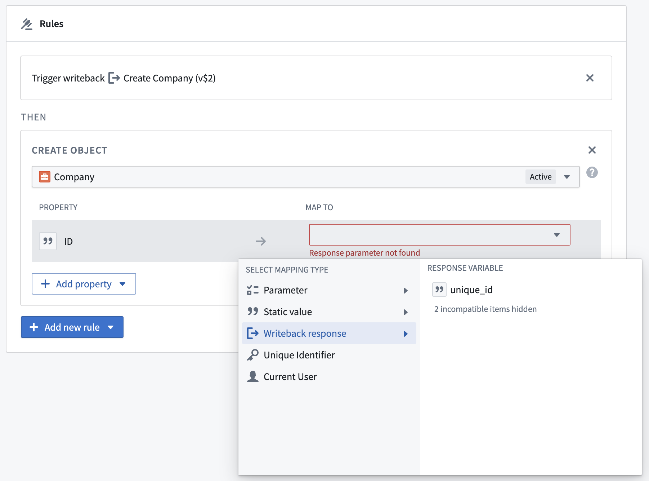The image size is (649, 481).
Task: Click the MAP TO column header
Action: pyautogui.click(x=319, y=207)
